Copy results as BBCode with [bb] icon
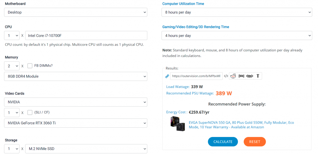 pos(241,76)
